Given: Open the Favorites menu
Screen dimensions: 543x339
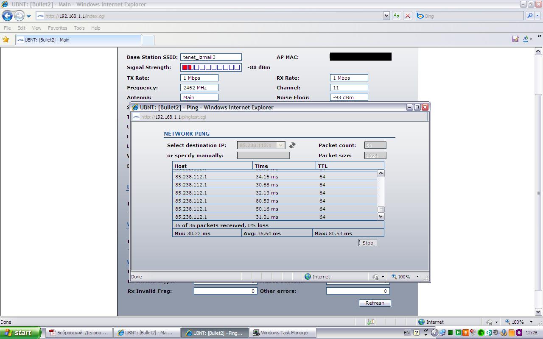Looking at the screenshot, I should (57, 28).
